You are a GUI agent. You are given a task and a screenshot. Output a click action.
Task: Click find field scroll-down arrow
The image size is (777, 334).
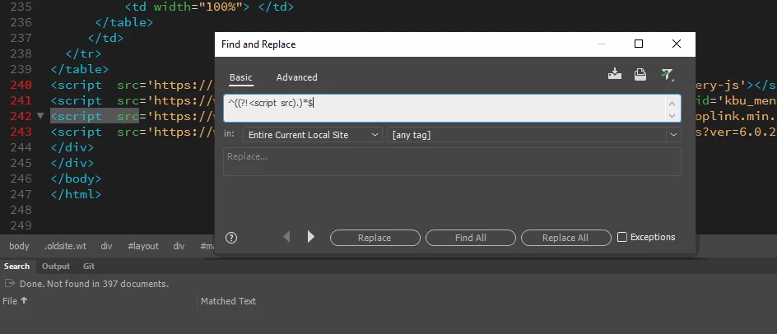[x=672, y=115]
